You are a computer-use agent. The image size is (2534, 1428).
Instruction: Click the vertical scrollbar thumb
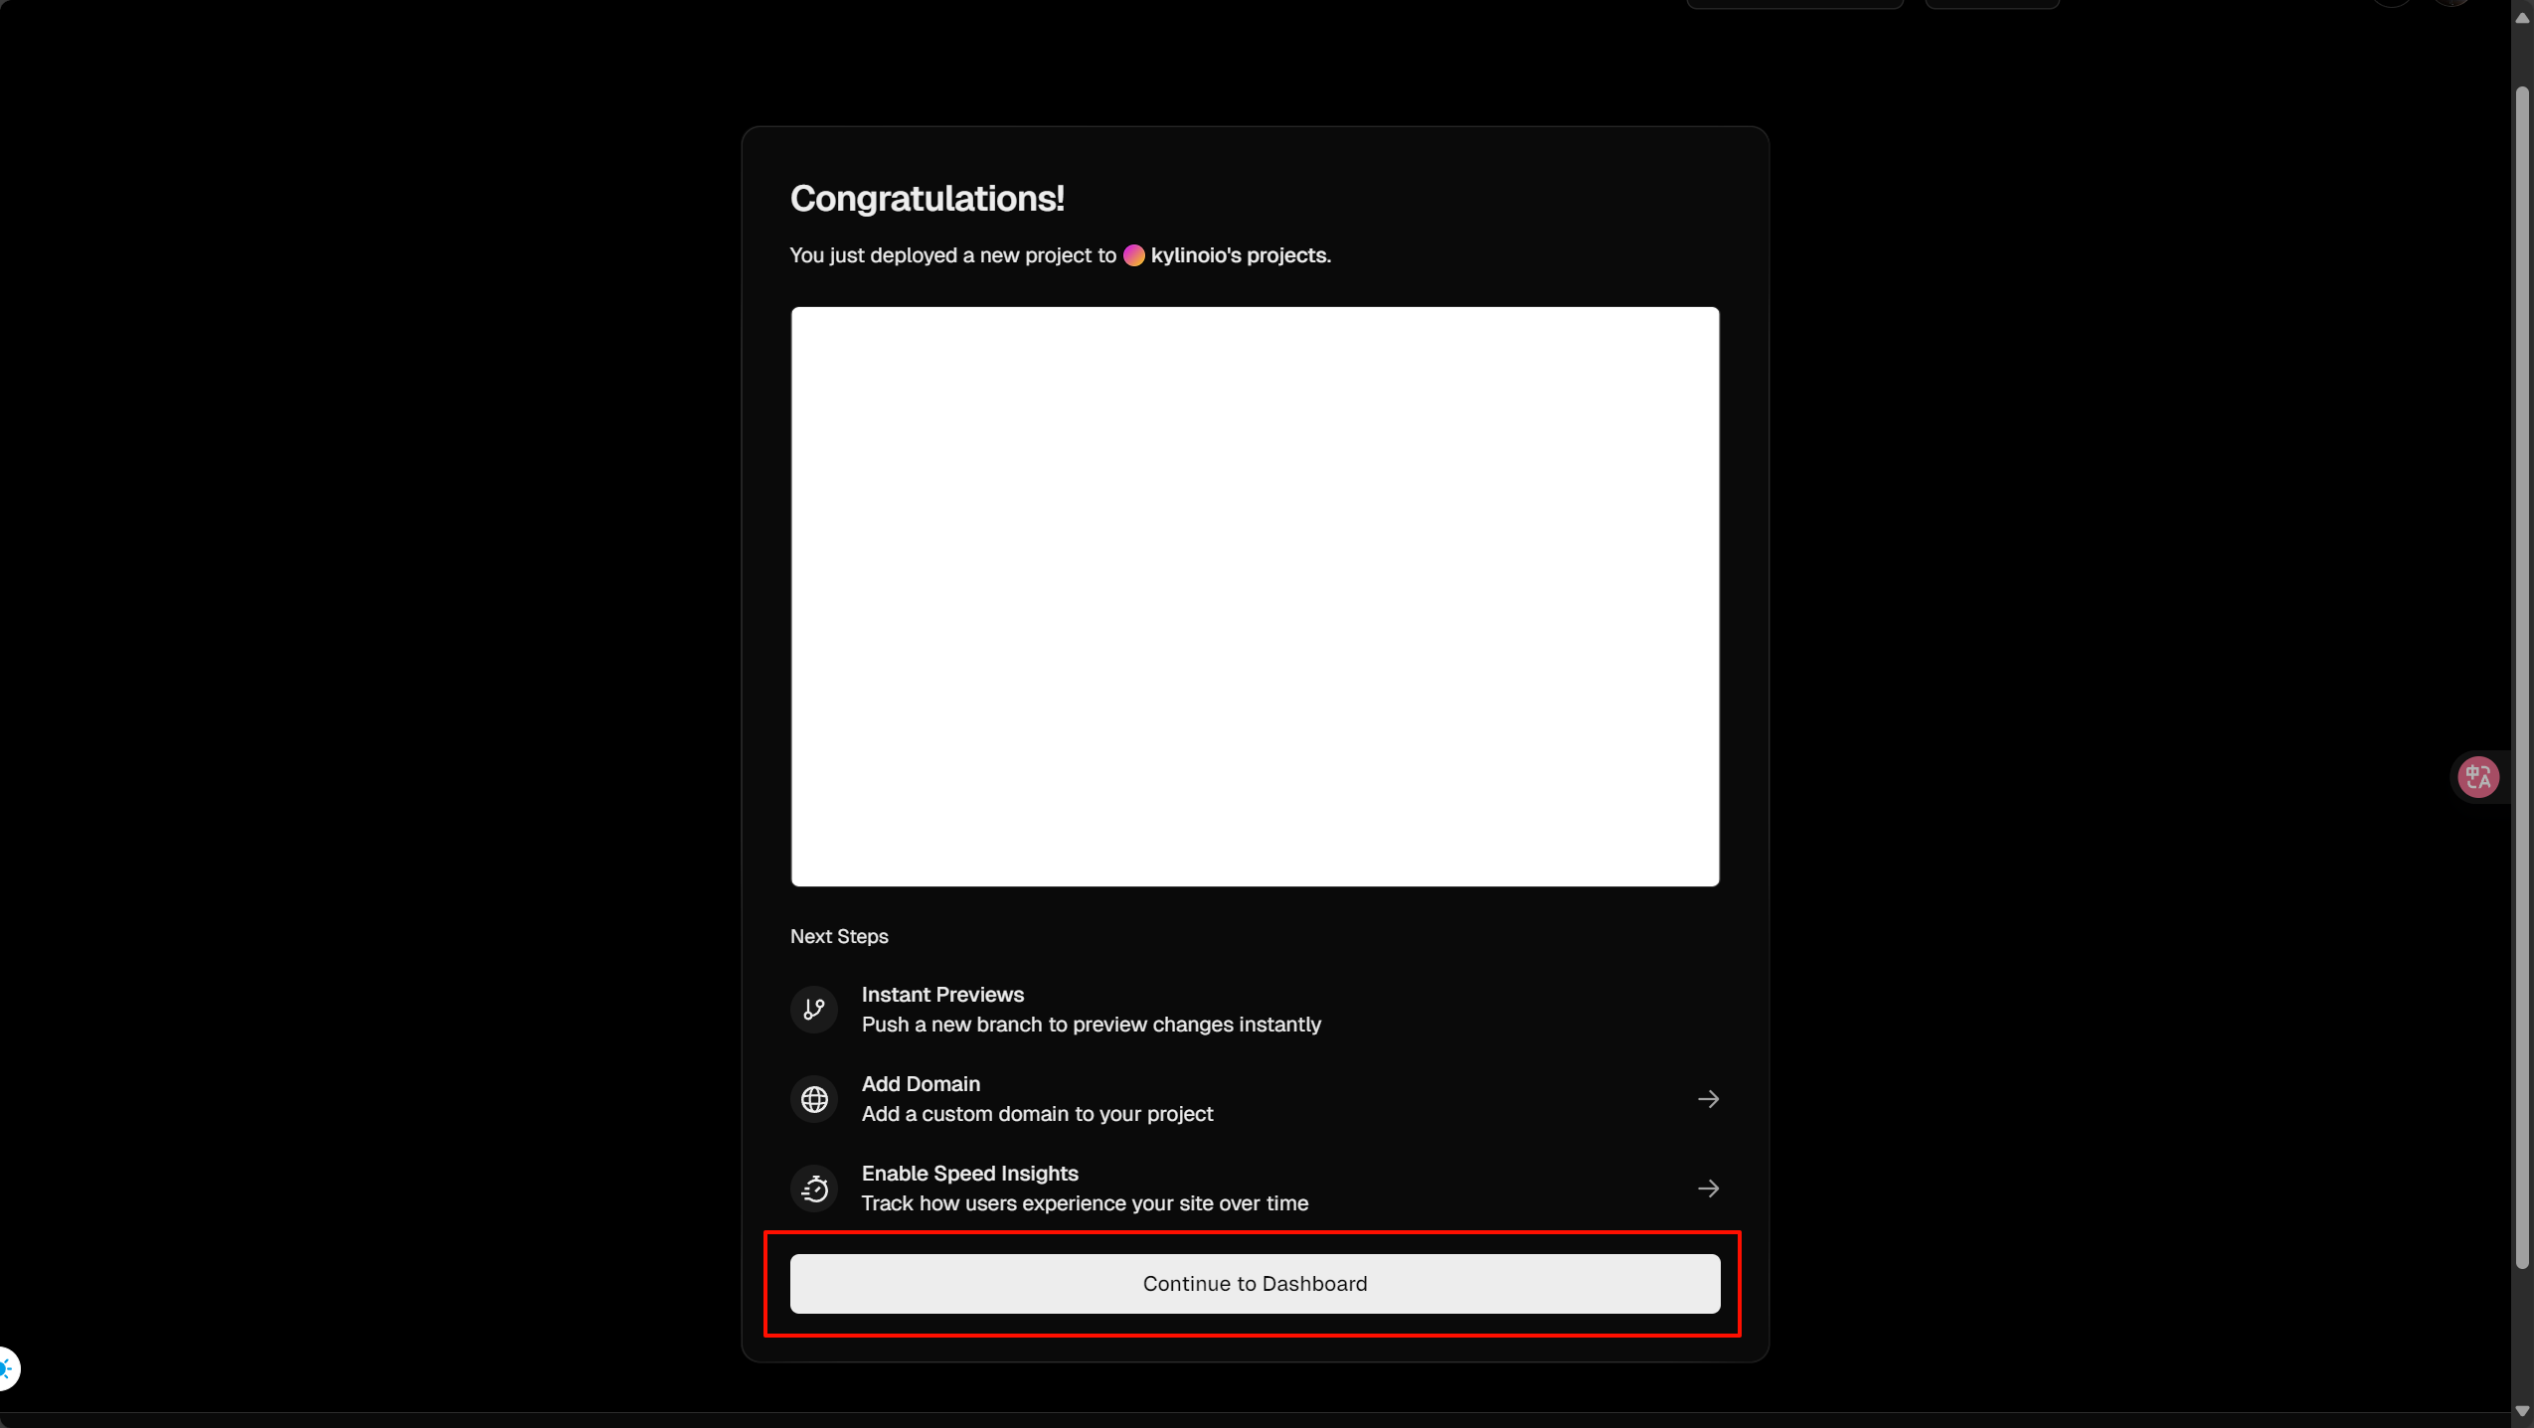(2522, 676)
